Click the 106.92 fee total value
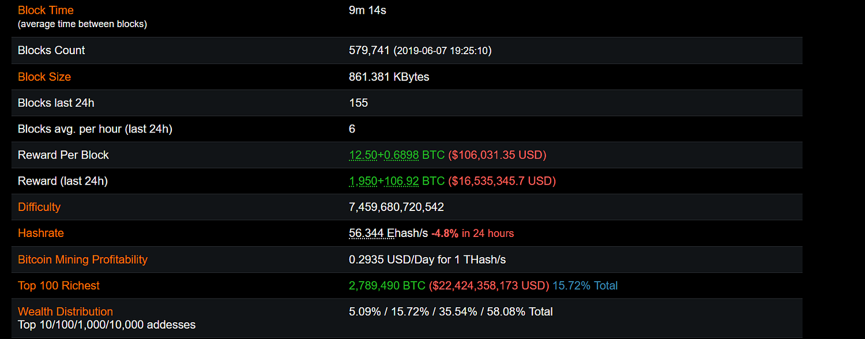 click(x=401, y=181)
